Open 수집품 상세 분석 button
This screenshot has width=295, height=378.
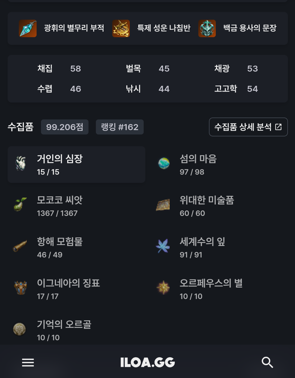coord(248,127)
